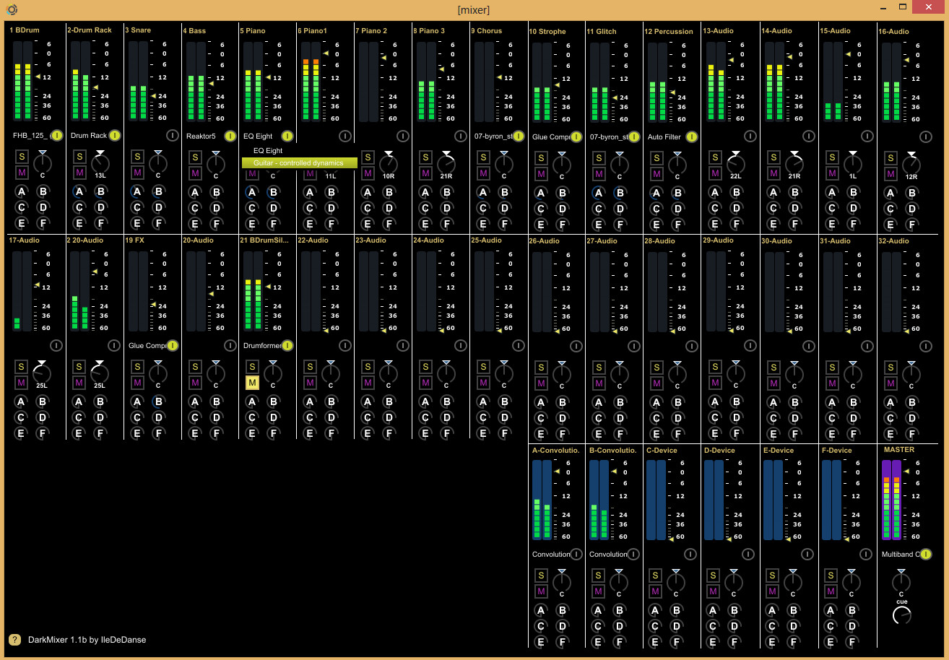Click the cue knob in MASTER section
This screenshot has width=949, height=660.
click(901, 615)
